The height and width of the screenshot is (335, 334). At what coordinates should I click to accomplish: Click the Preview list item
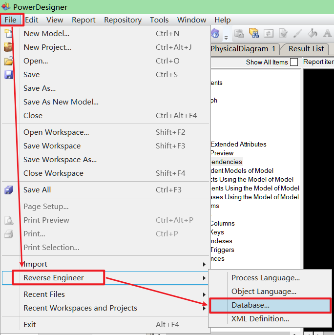coord(222,153)
